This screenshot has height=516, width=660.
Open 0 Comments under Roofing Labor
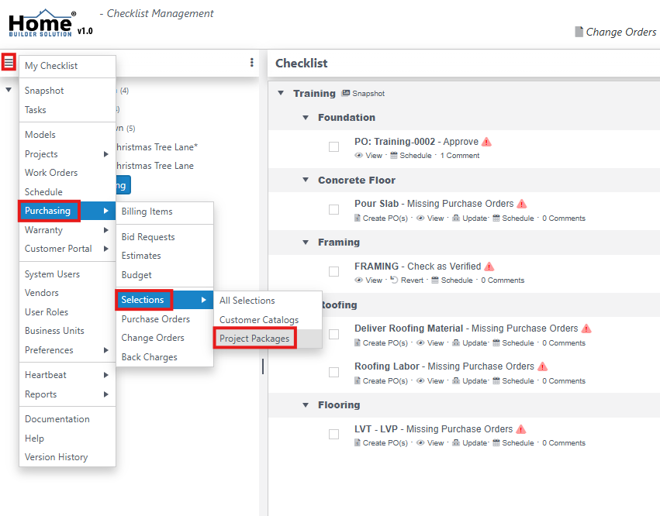tap(564, 381)
